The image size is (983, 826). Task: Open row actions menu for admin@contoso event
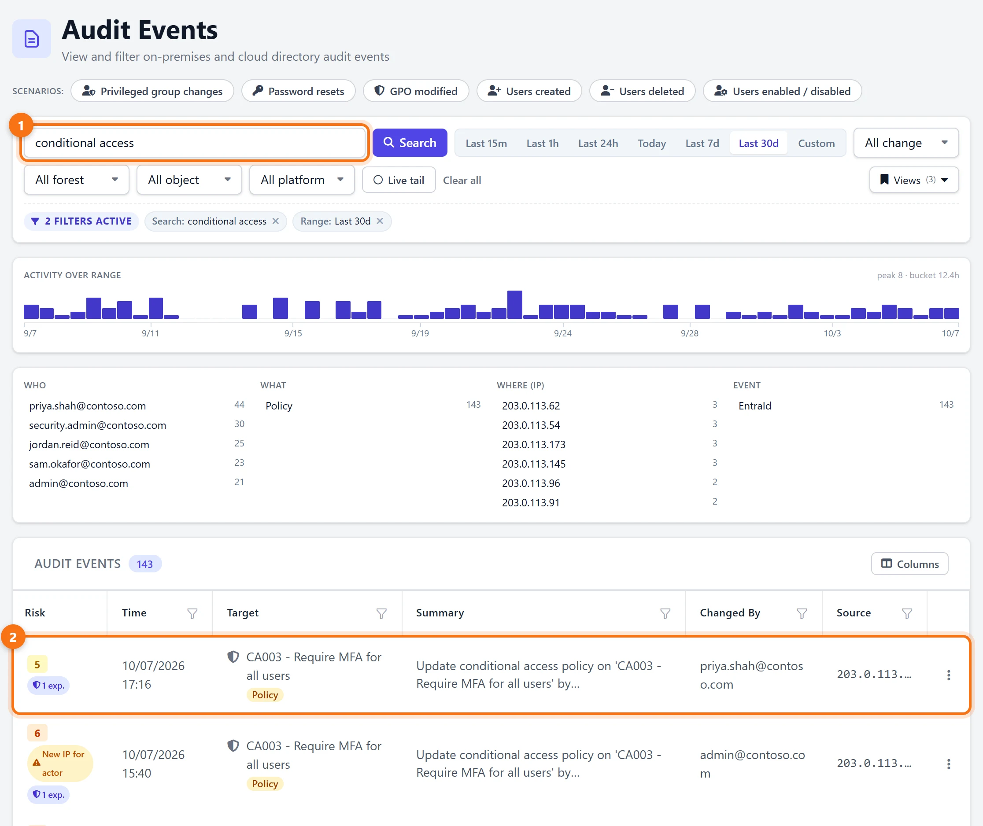tap(948, 764)
